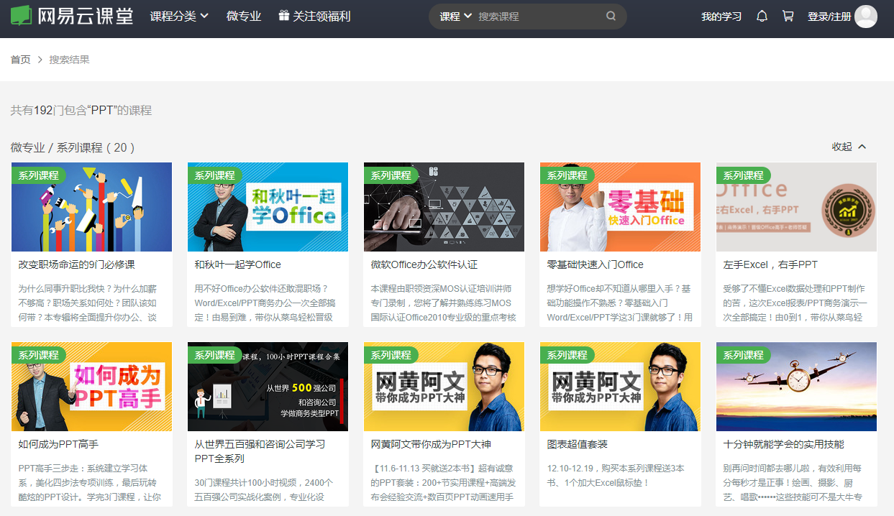
Task: Click title 微软Office办公软件认证
Action: [x=424, y=264]
